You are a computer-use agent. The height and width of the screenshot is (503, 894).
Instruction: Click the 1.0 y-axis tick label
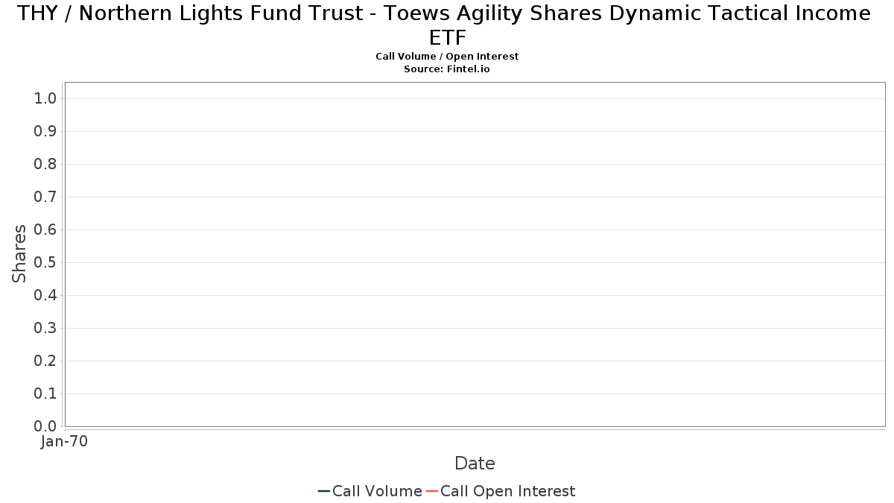pos(45,98)
